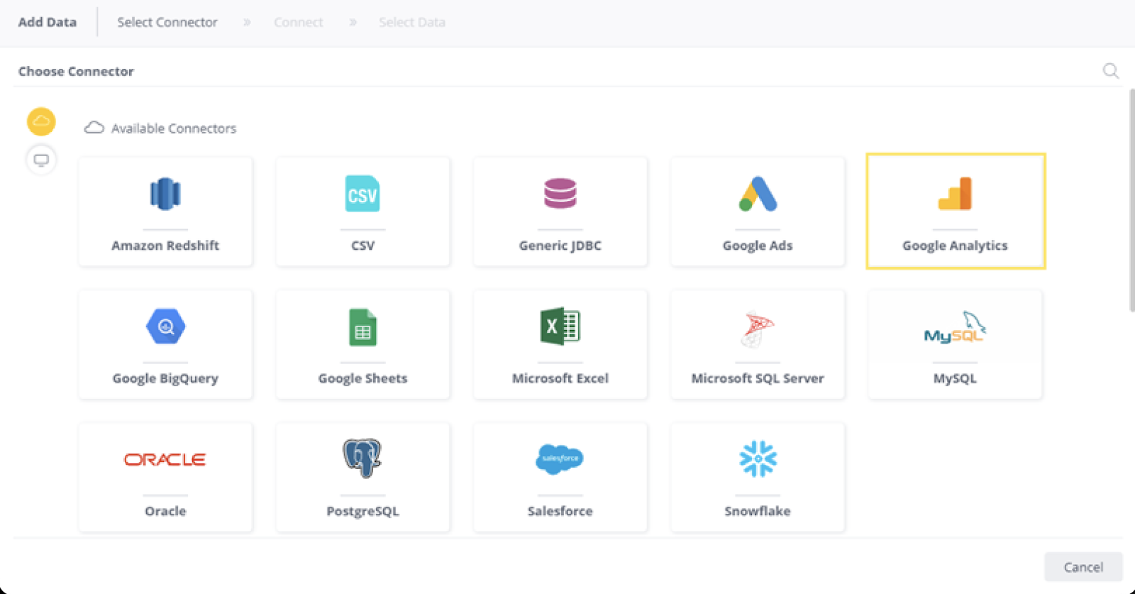The width and height of the screenshot is (1135, 594).
Task: Choose the Google Analytics connector icon
Action: click(955, 194)
